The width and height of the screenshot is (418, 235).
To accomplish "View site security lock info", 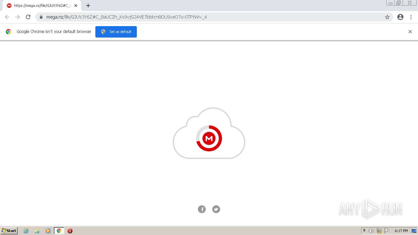I will [x=41, y=17].
